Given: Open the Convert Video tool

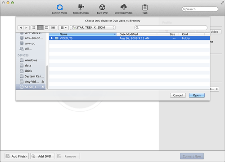Looking at the screenshot, I should pyautogui.click(x=59, y=9).
